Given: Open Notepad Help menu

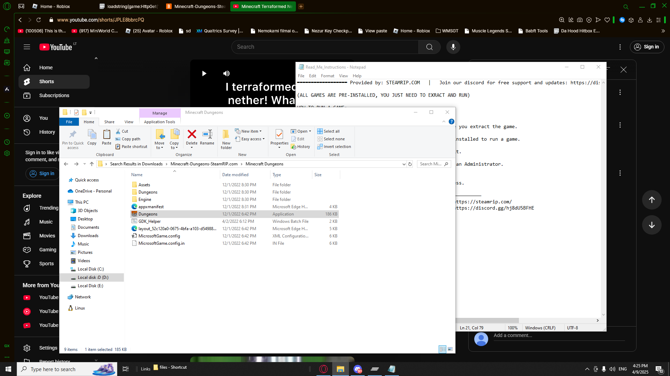Looking at the screenshot, I should (x=357, y=76).
